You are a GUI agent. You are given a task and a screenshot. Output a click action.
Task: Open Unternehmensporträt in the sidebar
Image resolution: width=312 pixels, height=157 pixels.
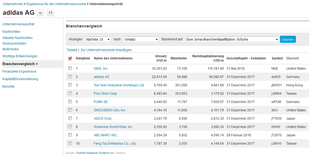coord(18,24)
